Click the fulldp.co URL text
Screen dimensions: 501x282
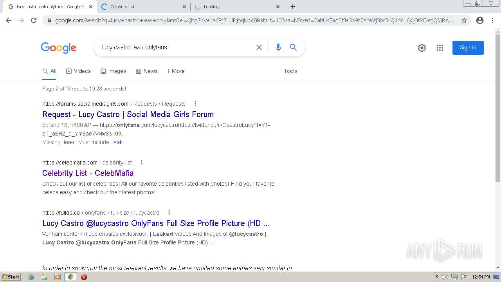point(61,213)
